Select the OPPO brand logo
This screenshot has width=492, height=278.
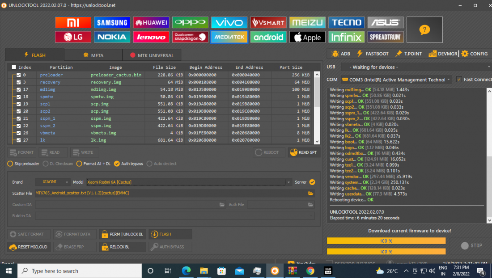(x=190, y=22)
